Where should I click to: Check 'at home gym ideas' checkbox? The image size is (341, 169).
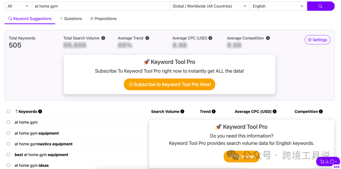point(9,165)
